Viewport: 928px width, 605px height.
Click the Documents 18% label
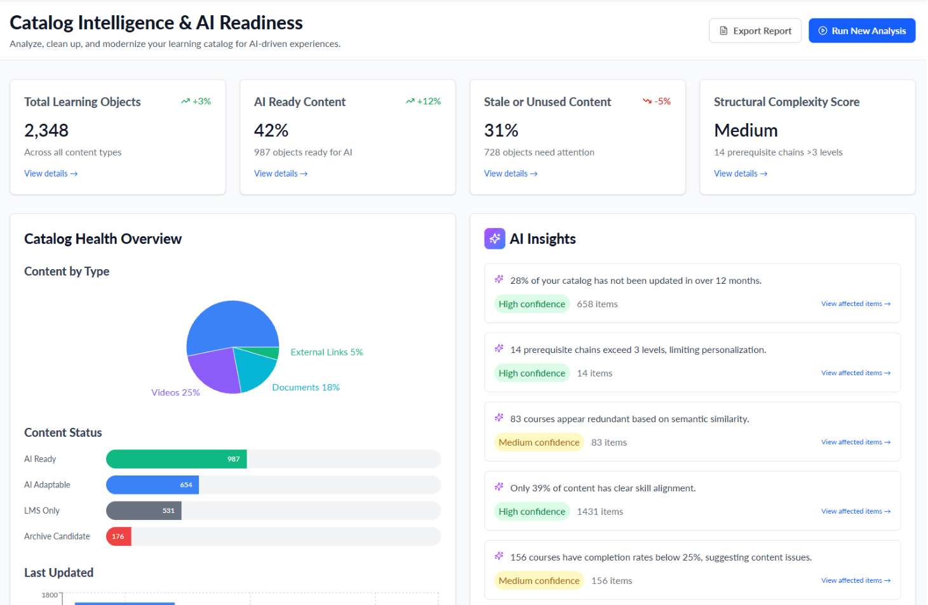(x=306, y=387)
